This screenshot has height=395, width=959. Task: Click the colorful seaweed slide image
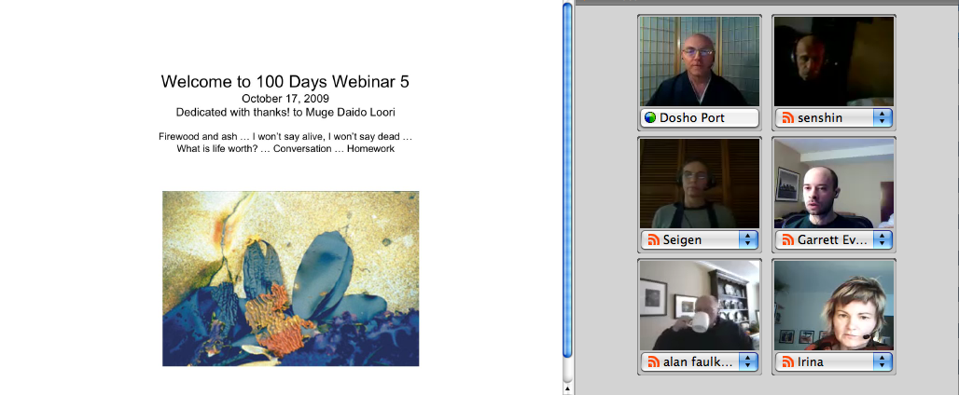[x=290, y=279]
